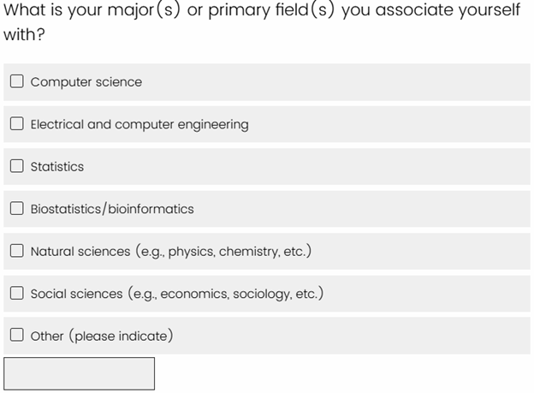Enable the Statistics checkbox

17,167
